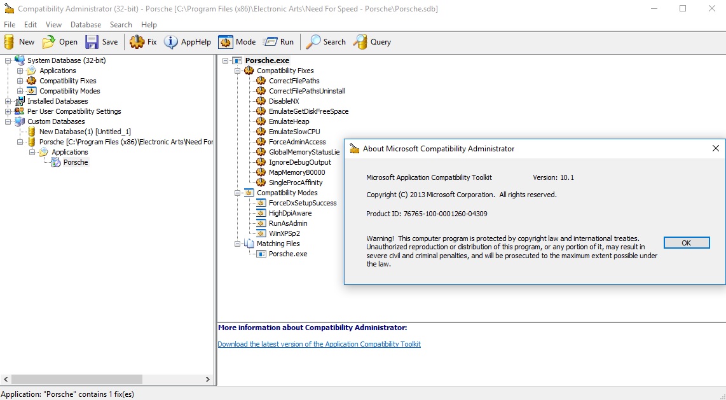
Task: Open the File menu
Action: (x=10, y=25)
